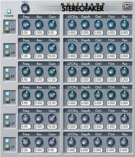The image size is (135, 157).
Task: Click the LFOFq knob in the 7.30 band
Action: point(72,48)
